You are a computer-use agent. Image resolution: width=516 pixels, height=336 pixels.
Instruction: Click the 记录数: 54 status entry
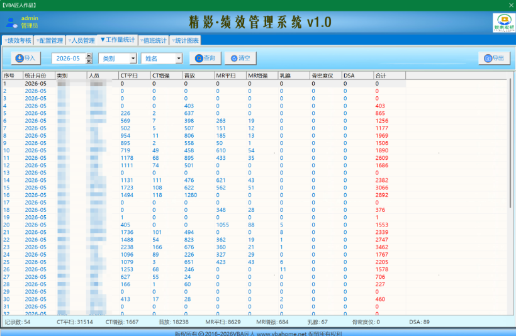[x=17, y=322]
